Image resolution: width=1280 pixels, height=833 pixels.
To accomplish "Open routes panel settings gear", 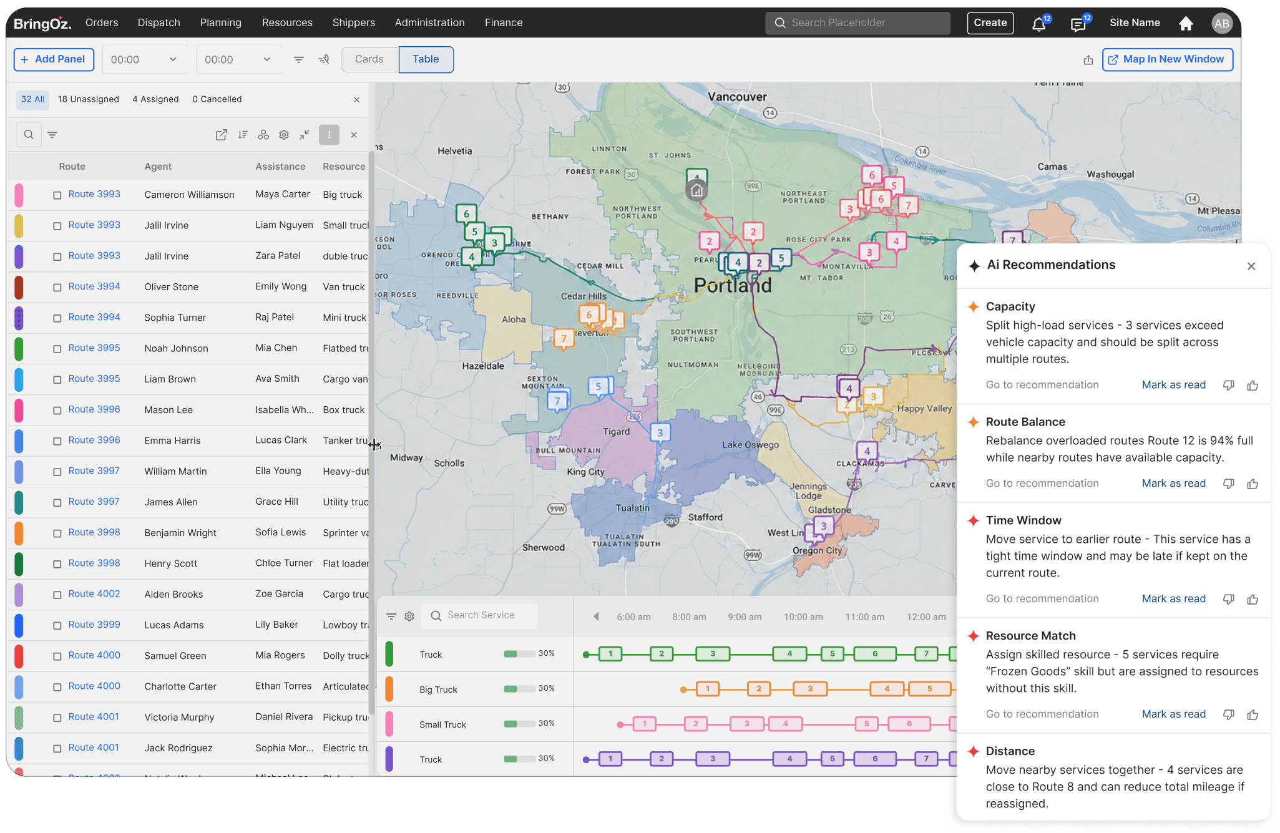I will (x=284, y=135).
